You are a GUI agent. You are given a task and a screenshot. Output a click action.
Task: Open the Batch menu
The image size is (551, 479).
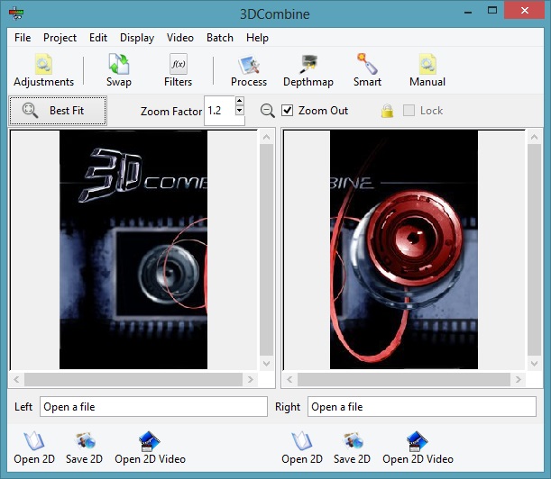(x=220, y=38)
